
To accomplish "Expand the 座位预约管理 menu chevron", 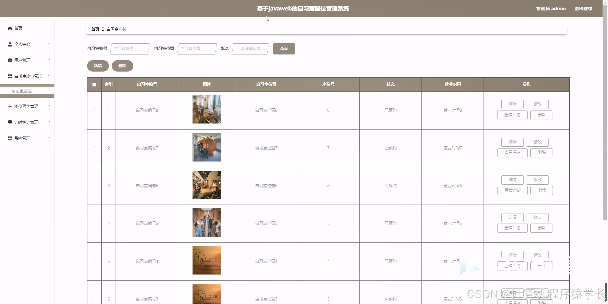I will pos(49,106).
